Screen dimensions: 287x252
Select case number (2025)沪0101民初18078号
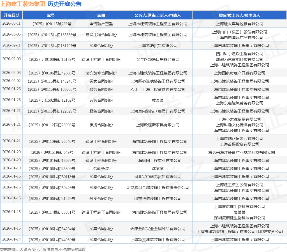click(x=52, y=160)
